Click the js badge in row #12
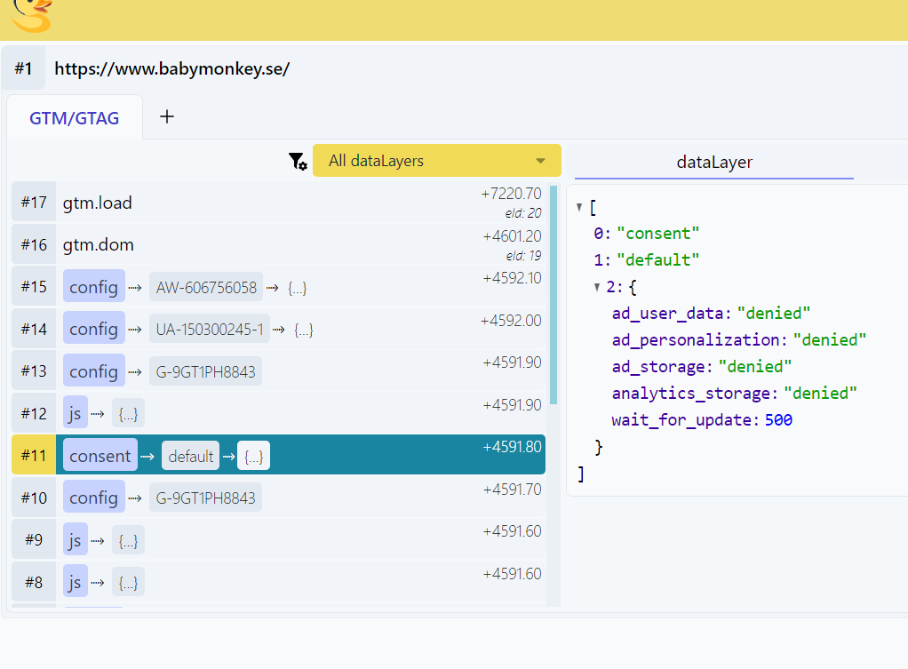 75,413
